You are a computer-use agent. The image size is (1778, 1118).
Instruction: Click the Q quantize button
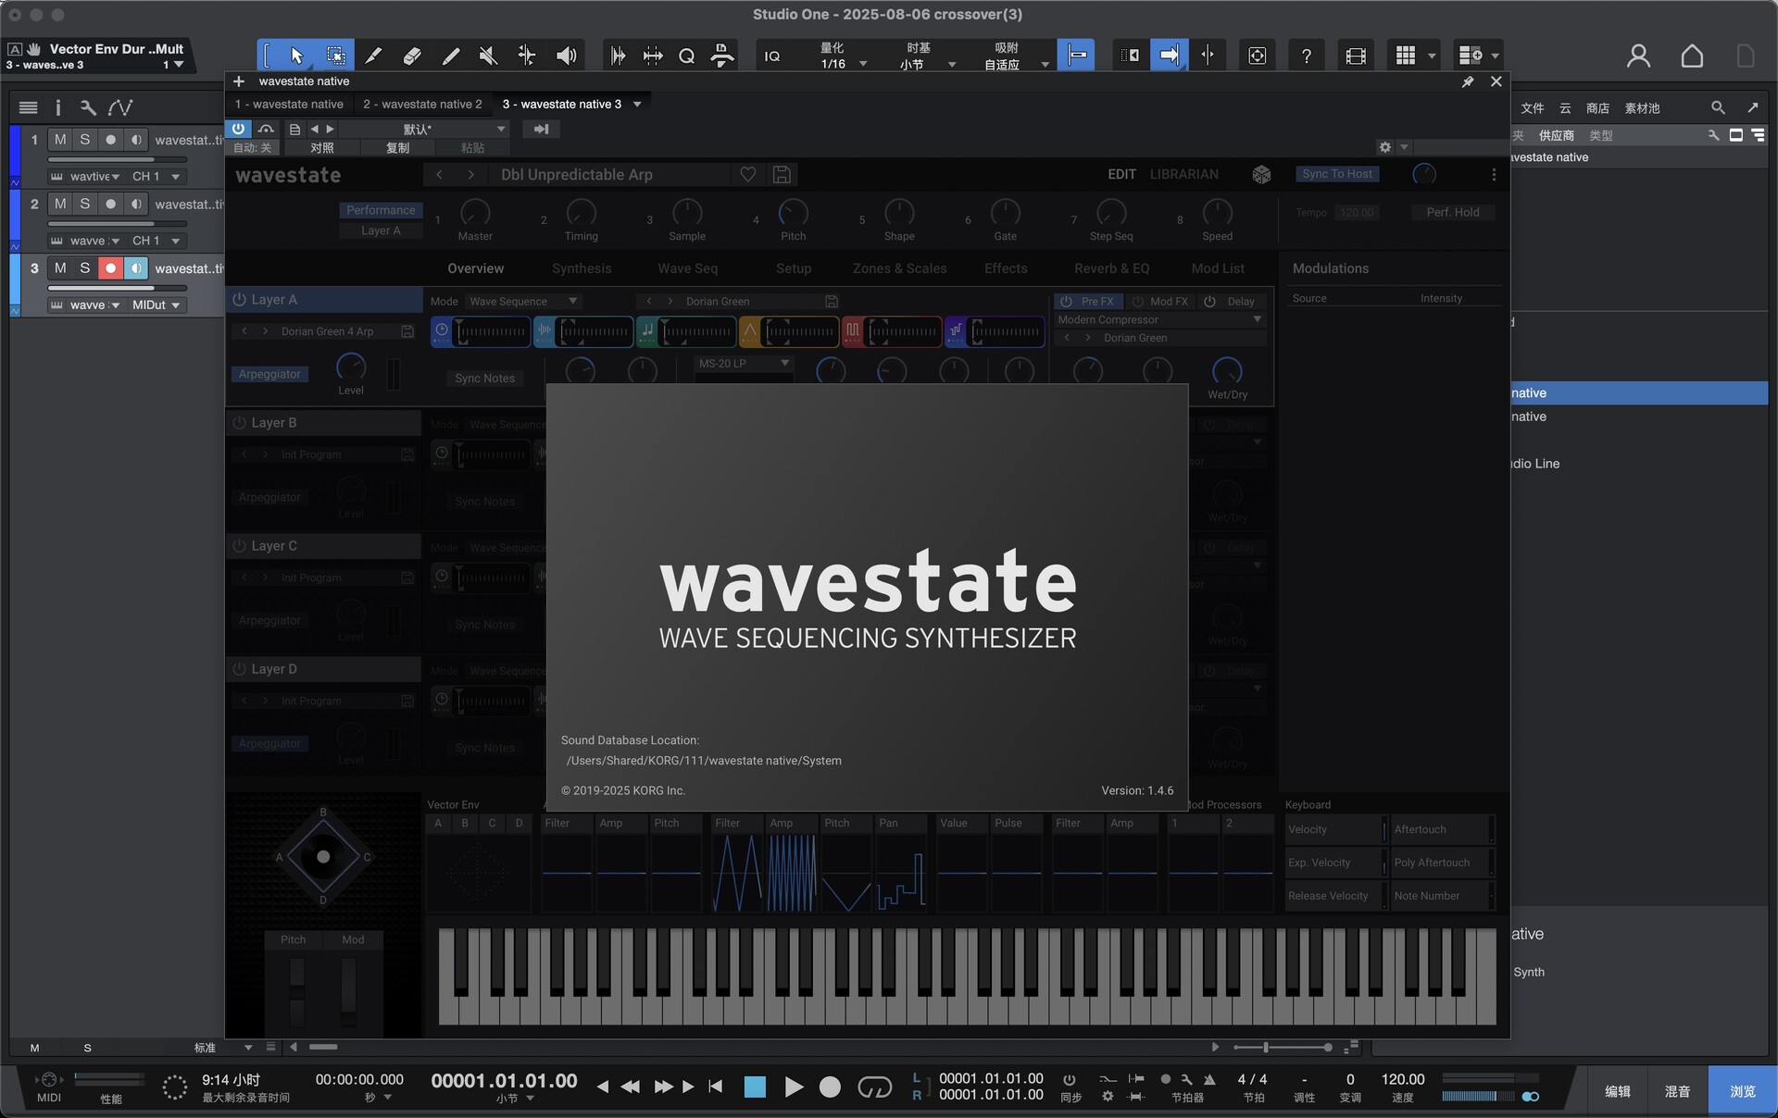click(x=686, y=56)
